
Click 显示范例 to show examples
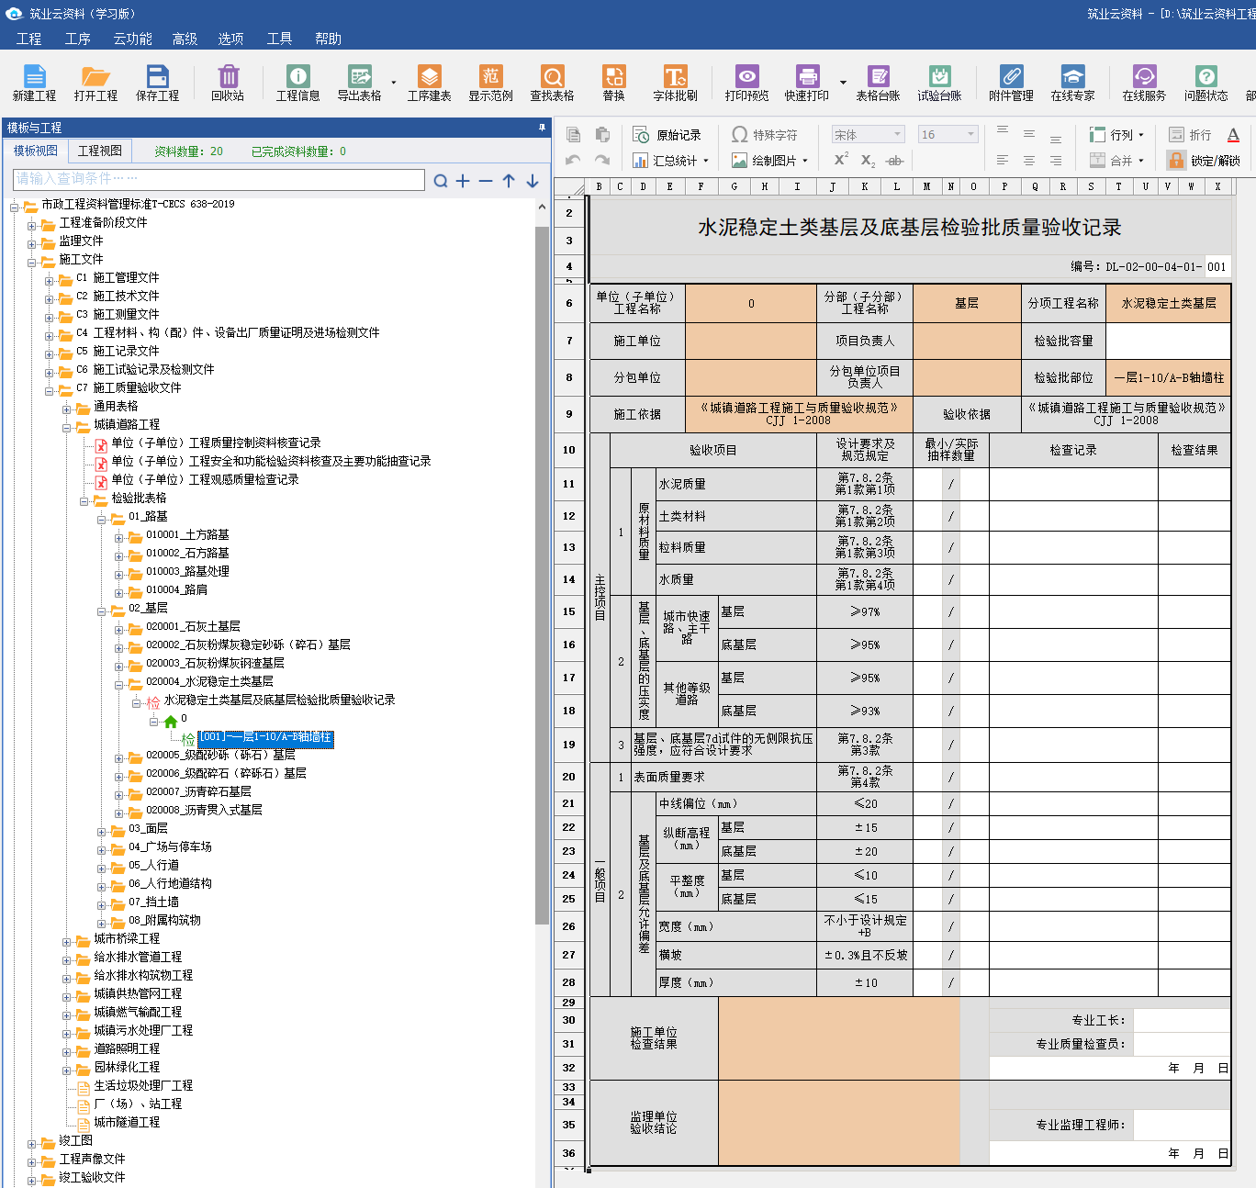click(490, 83)
